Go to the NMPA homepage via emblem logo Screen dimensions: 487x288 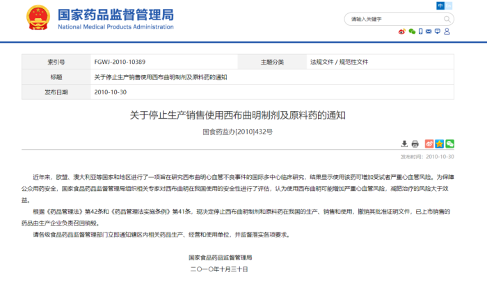click(38, 17)
